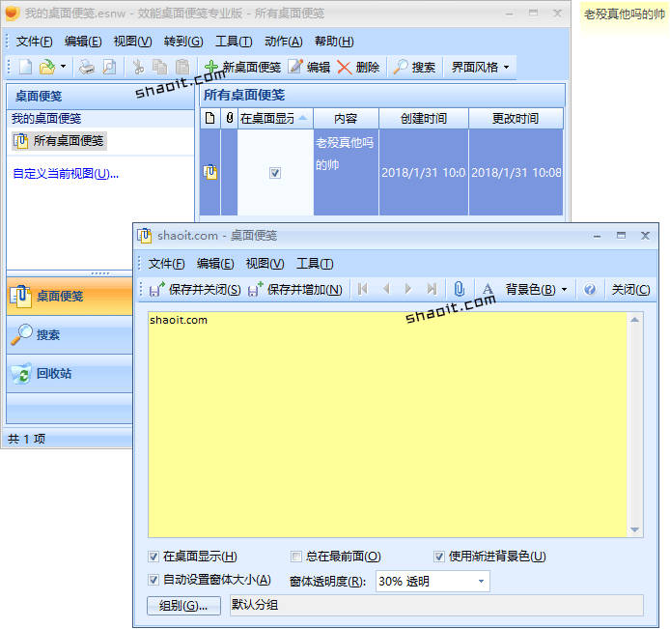The height and width of the screenshot is (629, 670).
Task: Open 工具(T) menu in the note editor
Action: pos(315,264)
